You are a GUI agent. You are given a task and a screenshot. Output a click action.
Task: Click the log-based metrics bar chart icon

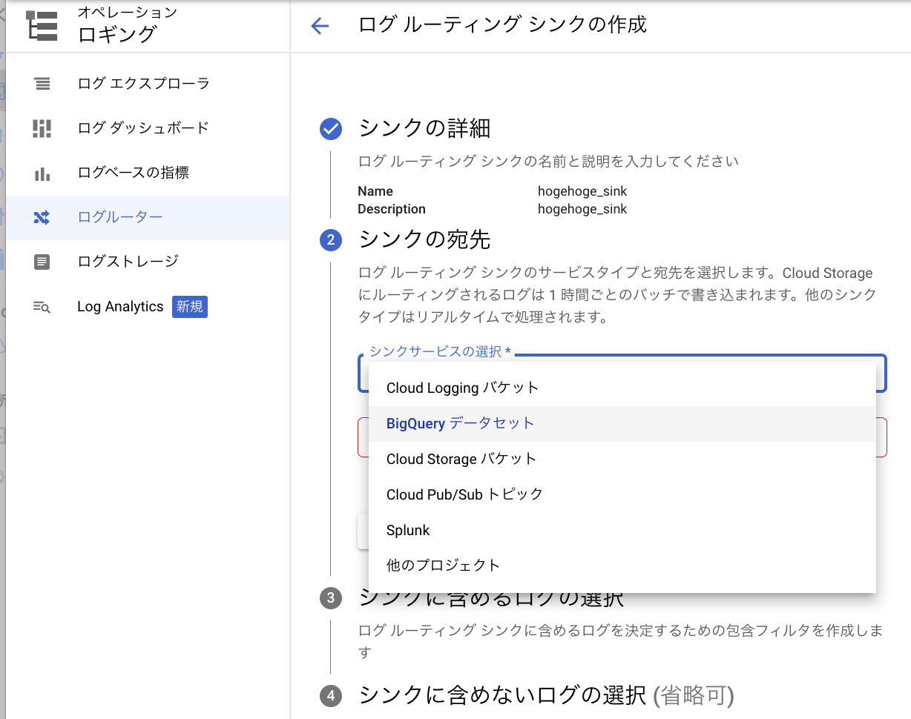[x=42, y=173]
